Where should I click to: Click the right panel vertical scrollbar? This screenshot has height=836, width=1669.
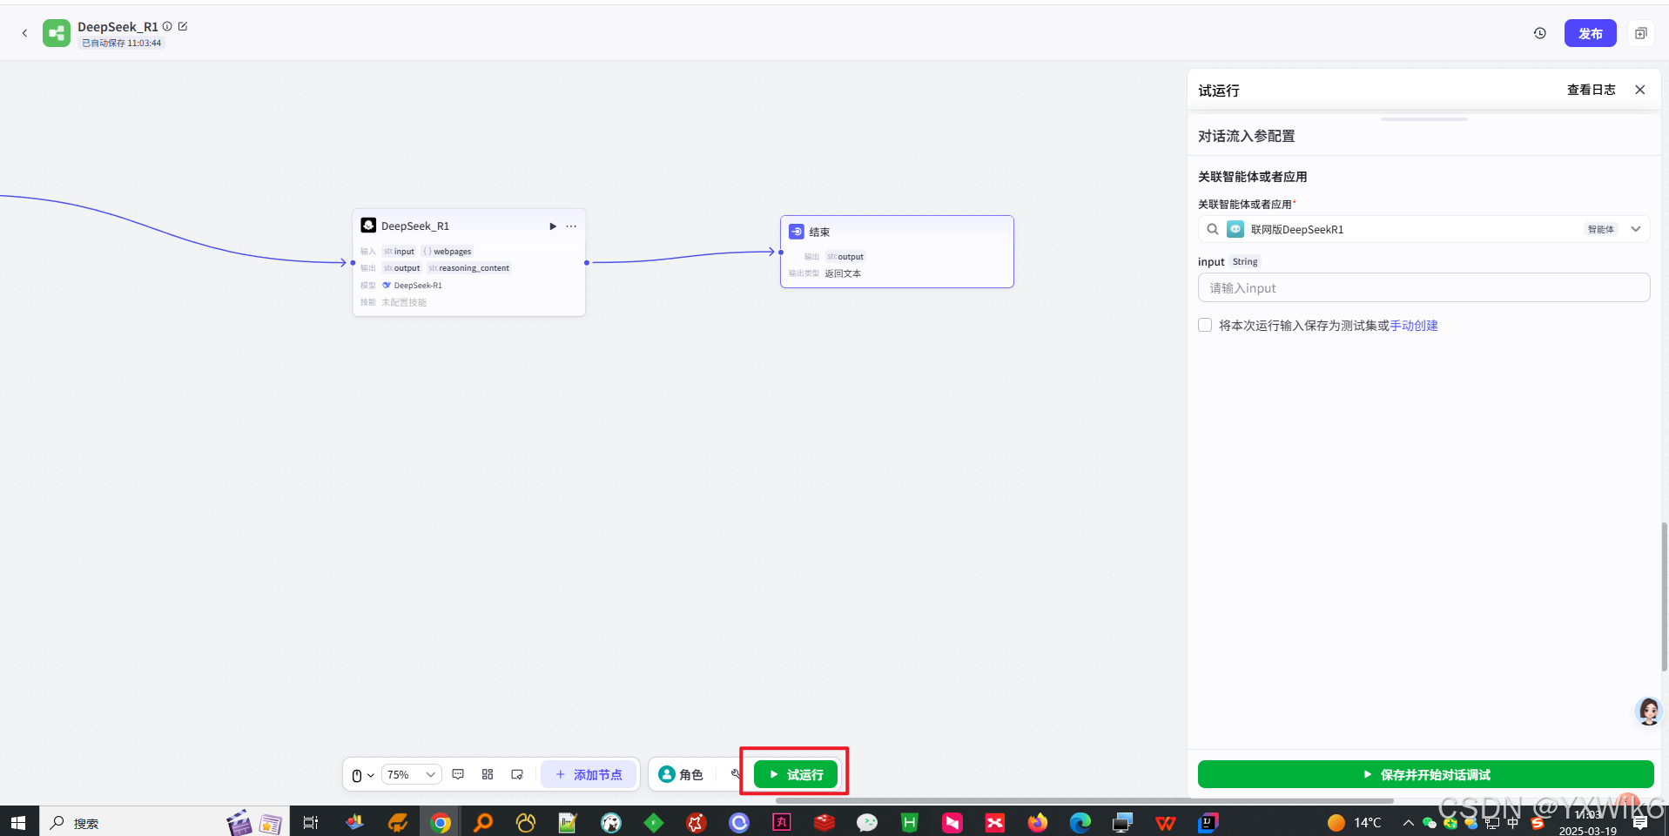(x=1665, y=597)
